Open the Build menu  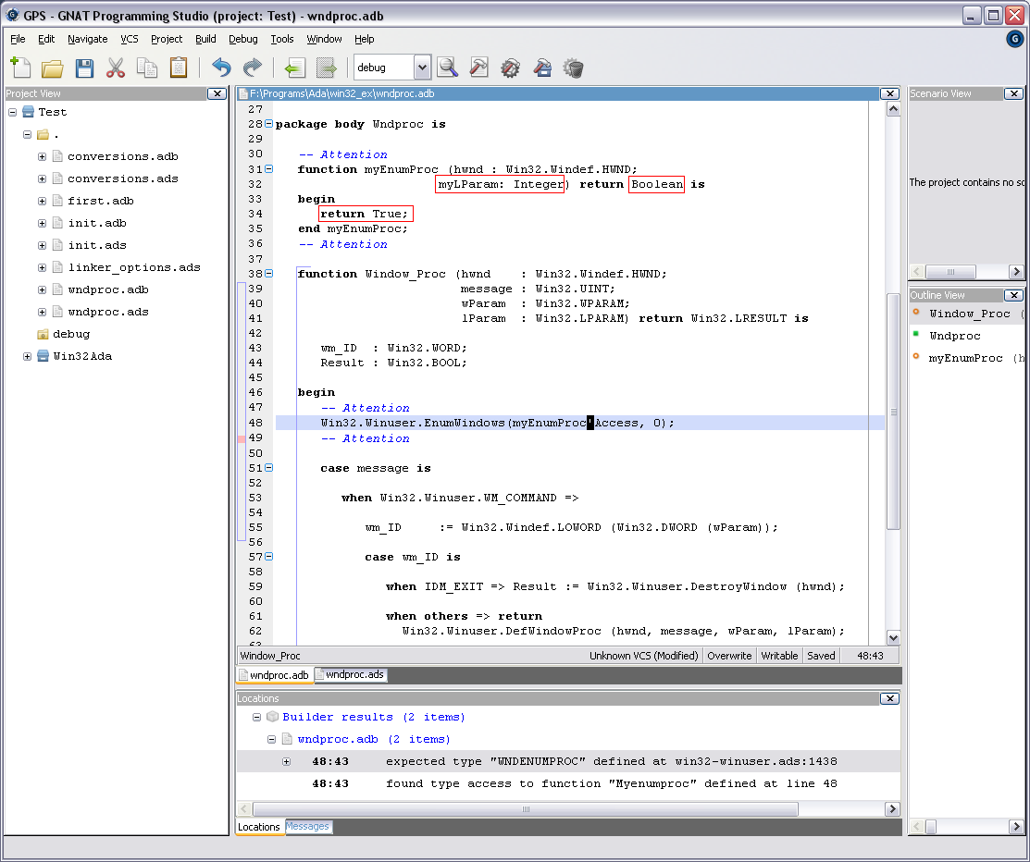[205, 39]
